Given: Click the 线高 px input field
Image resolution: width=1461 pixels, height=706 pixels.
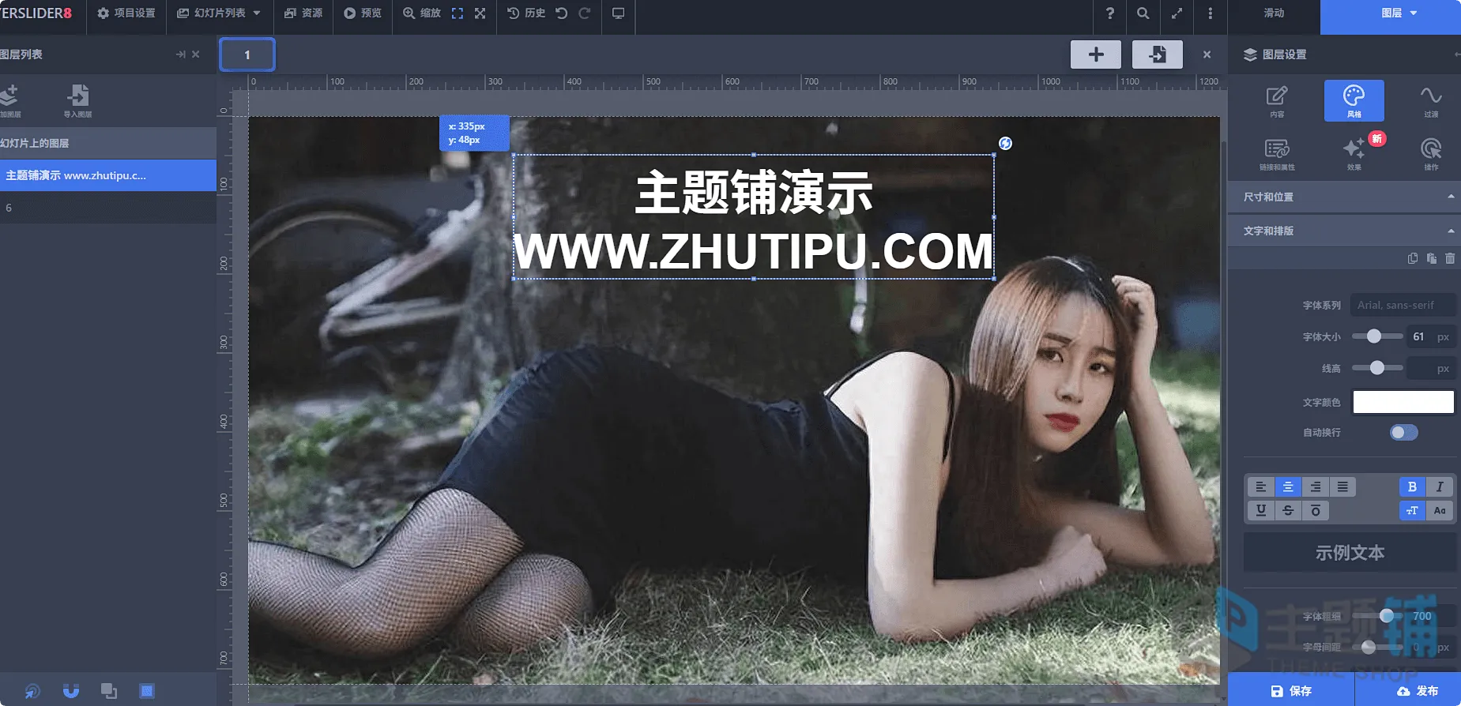Looking at the screenshot, I should [x=1432, y=368].
